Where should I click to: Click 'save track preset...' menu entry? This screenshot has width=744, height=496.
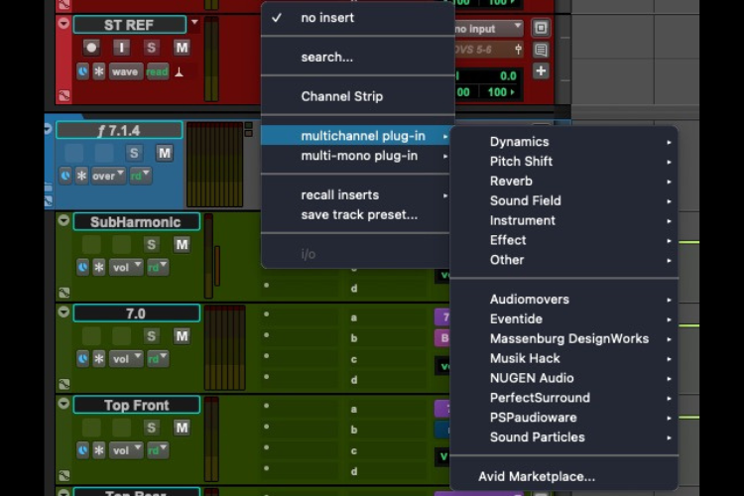(359, 214)
